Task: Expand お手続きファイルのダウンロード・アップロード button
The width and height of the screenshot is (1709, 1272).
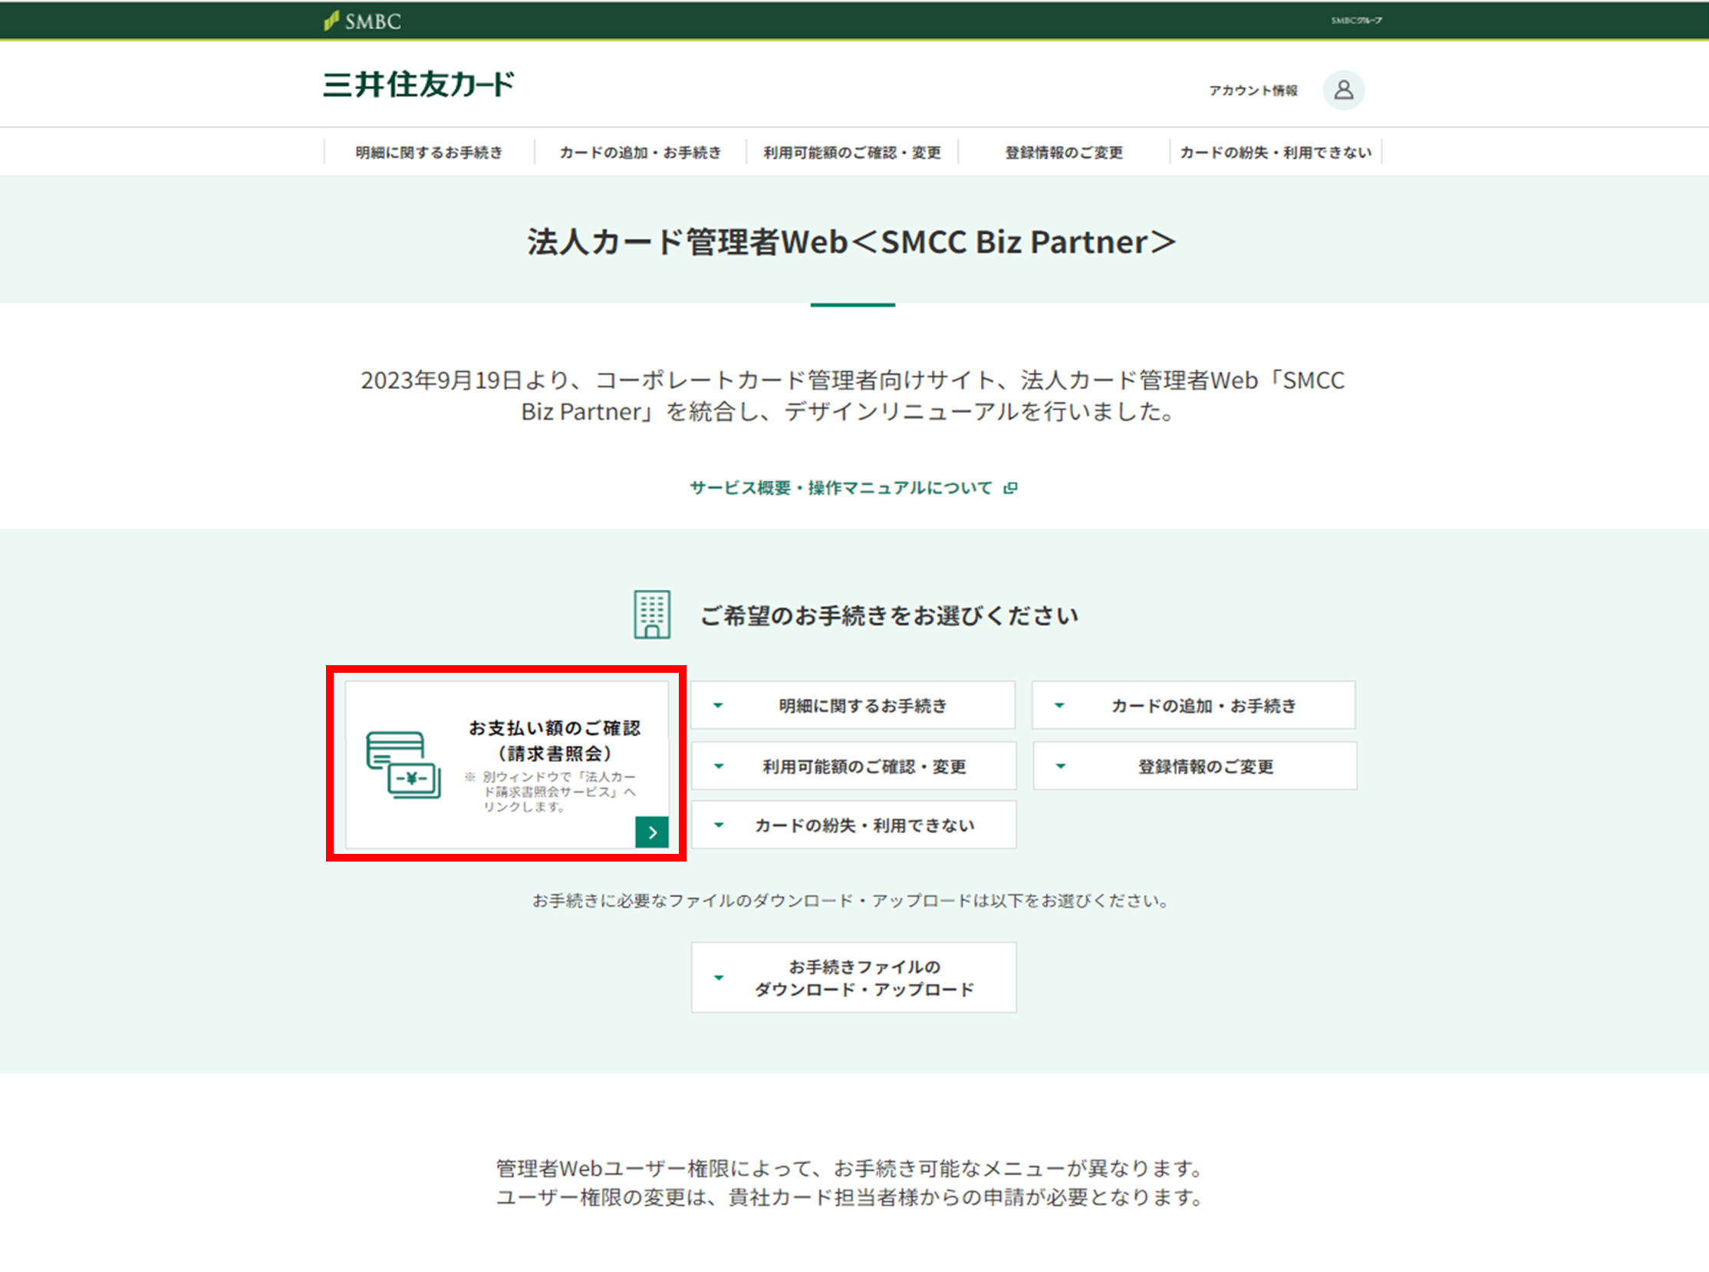Action: pos(853,977)
